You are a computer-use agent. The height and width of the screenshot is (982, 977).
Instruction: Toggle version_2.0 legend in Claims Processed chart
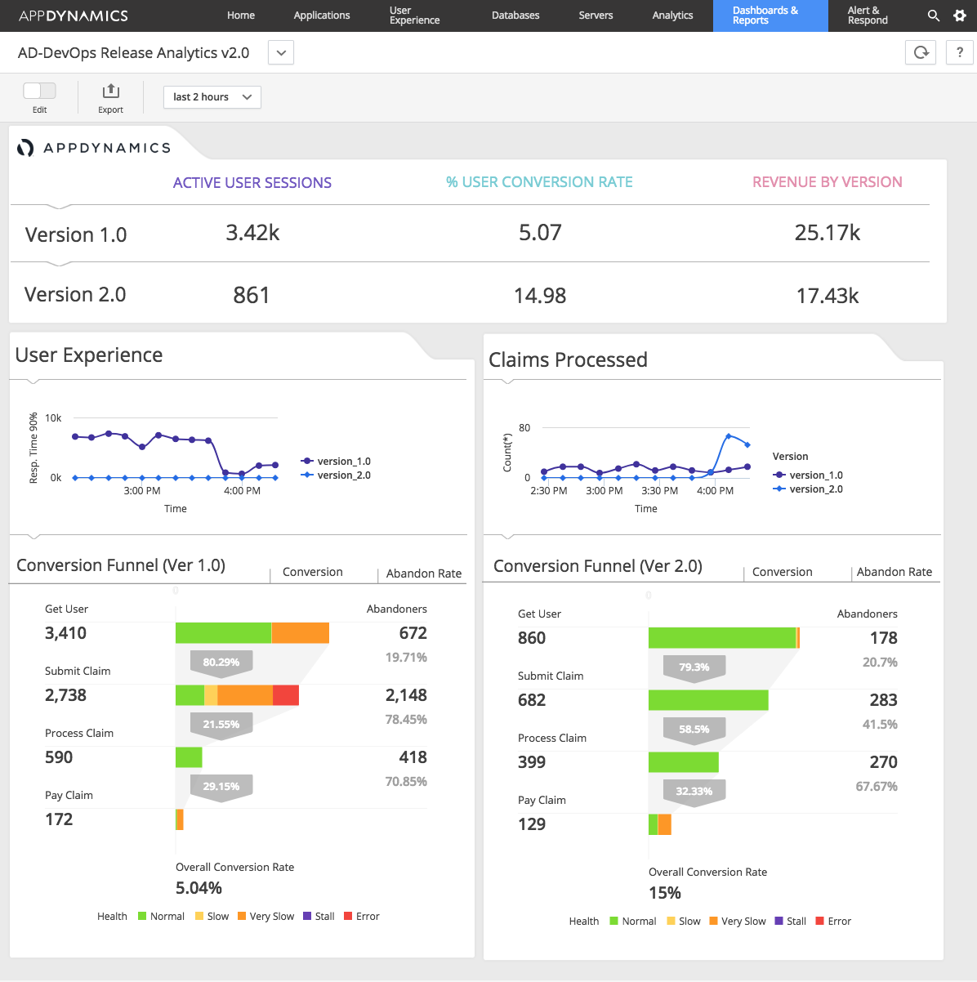(808, 489)
